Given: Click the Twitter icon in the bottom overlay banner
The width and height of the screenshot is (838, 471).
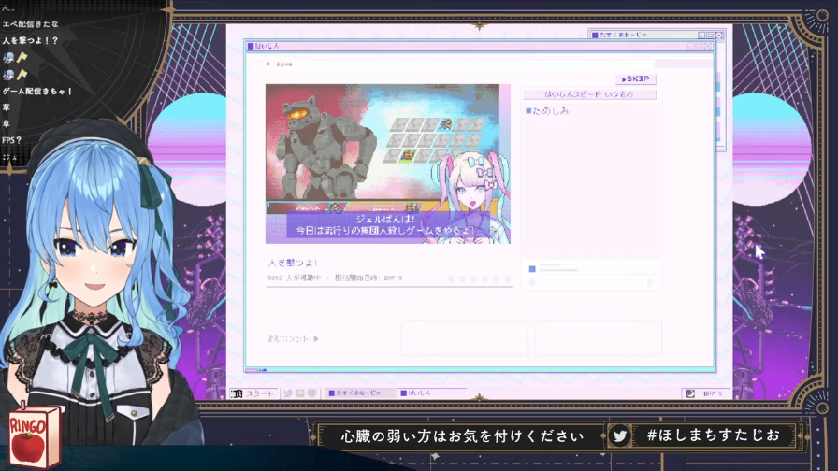Looking at the screenshot, I should point(619,436).
